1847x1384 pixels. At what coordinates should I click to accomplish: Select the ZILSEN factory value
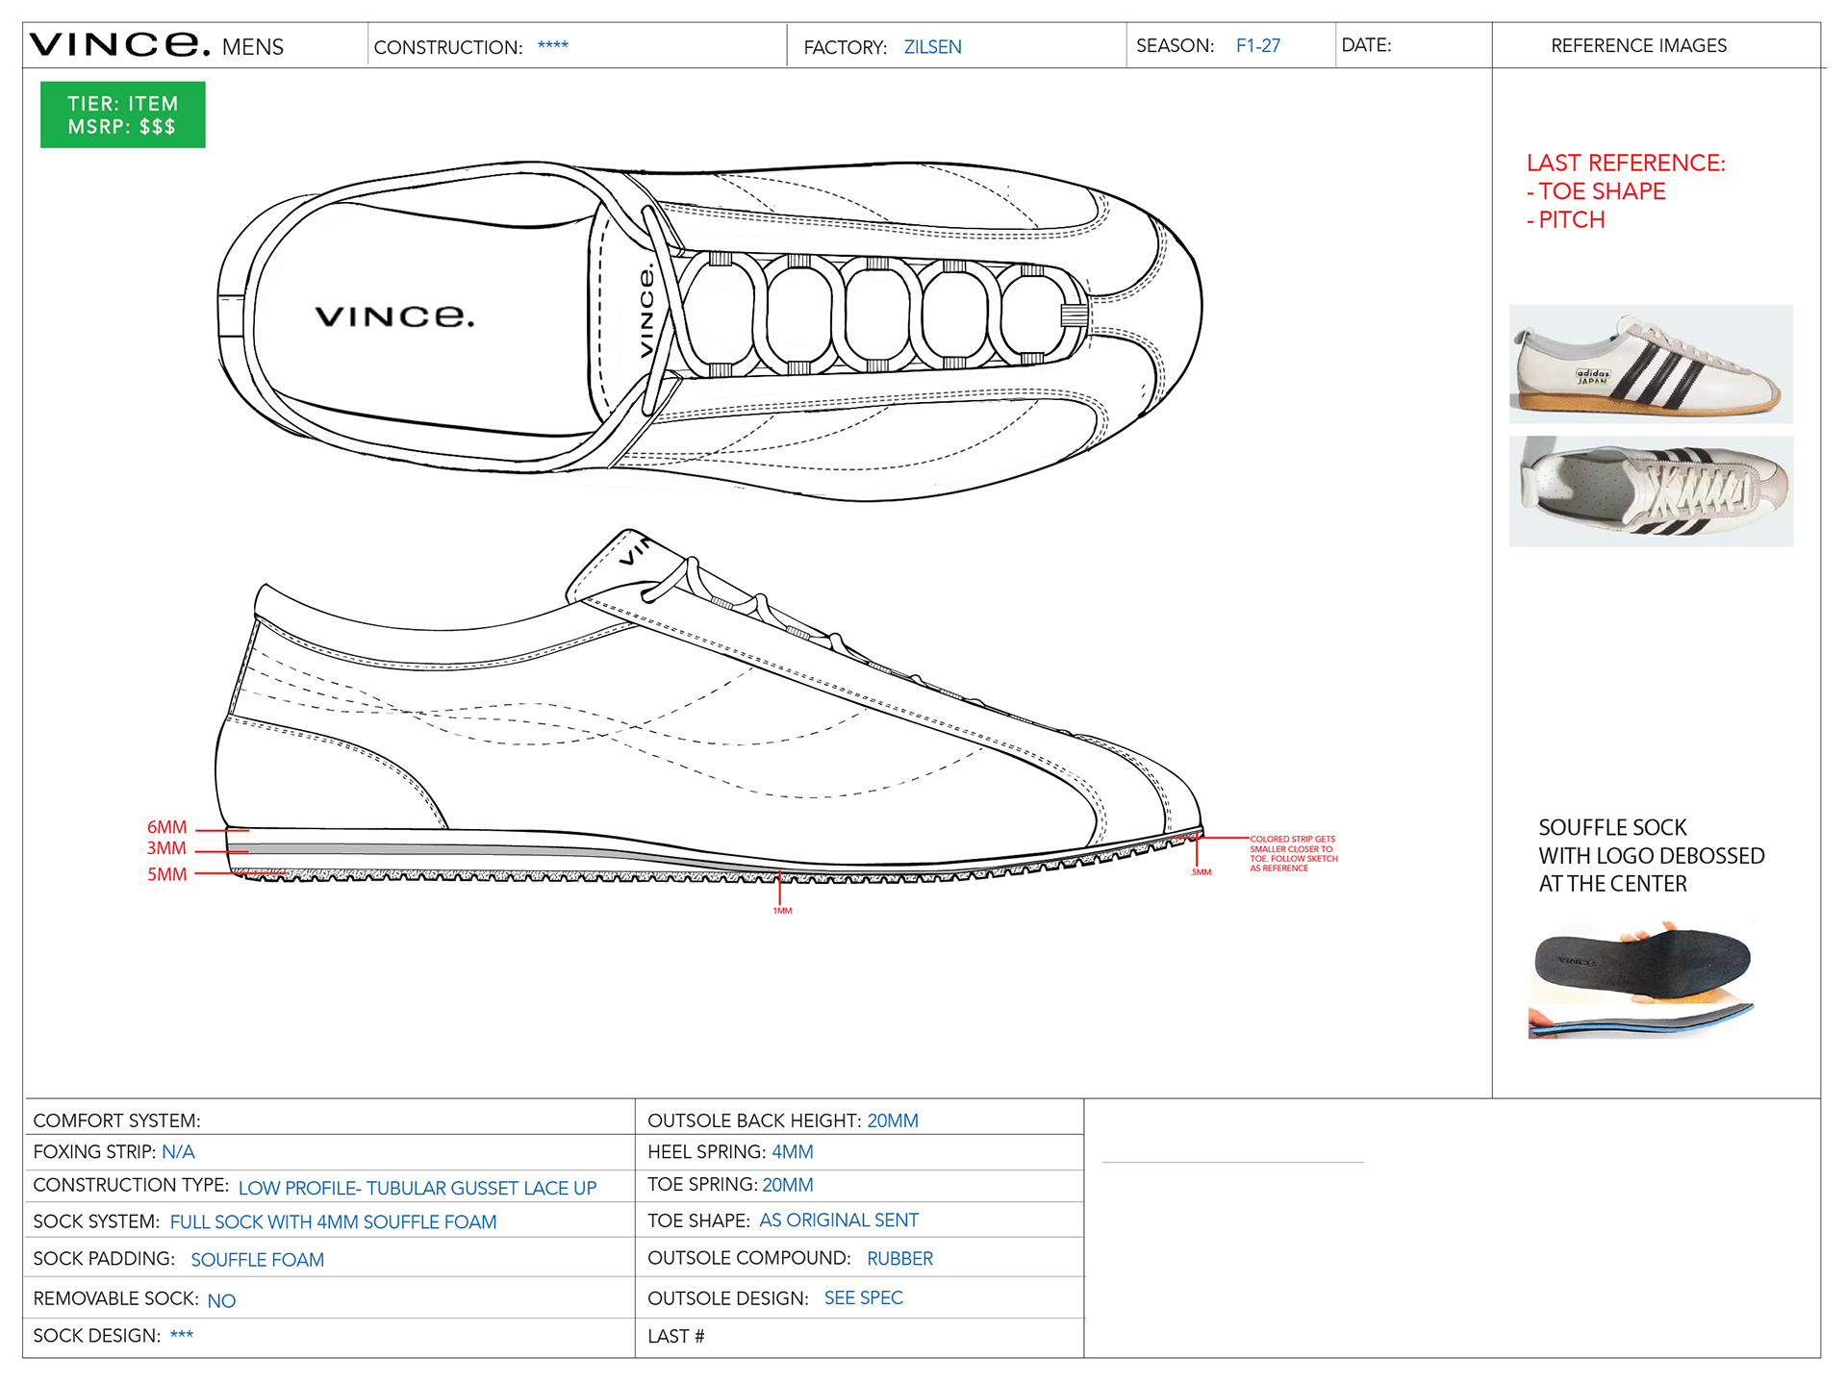pos(932,47)
